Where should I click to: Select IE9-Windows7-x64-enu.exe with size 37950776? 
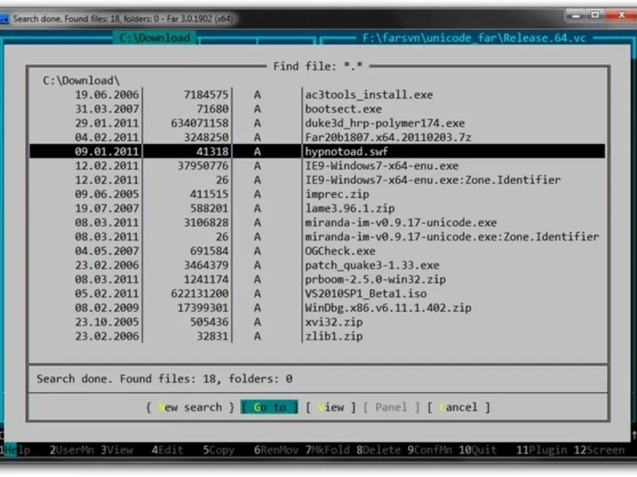pos(317,166)
